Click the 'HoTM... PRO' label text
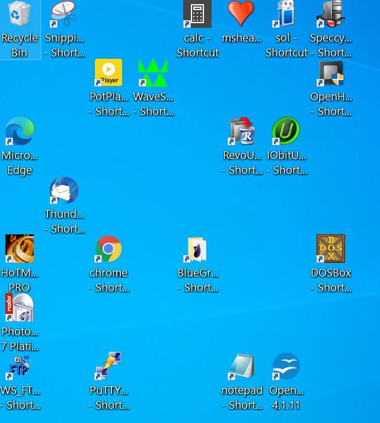This screenshot has width=380, height=423. (20, 280)
